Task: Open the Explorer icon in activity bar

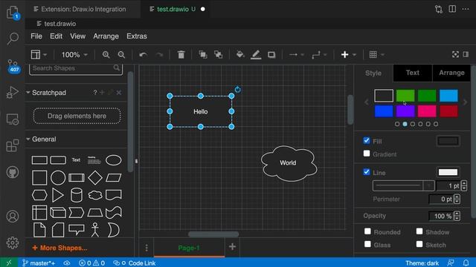Action: coord(13,13)
